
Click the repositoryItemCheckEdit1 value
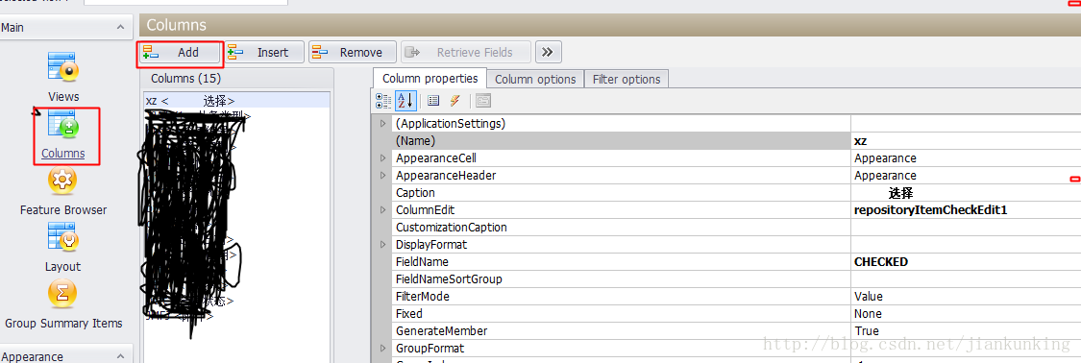(x=966, y=210)
